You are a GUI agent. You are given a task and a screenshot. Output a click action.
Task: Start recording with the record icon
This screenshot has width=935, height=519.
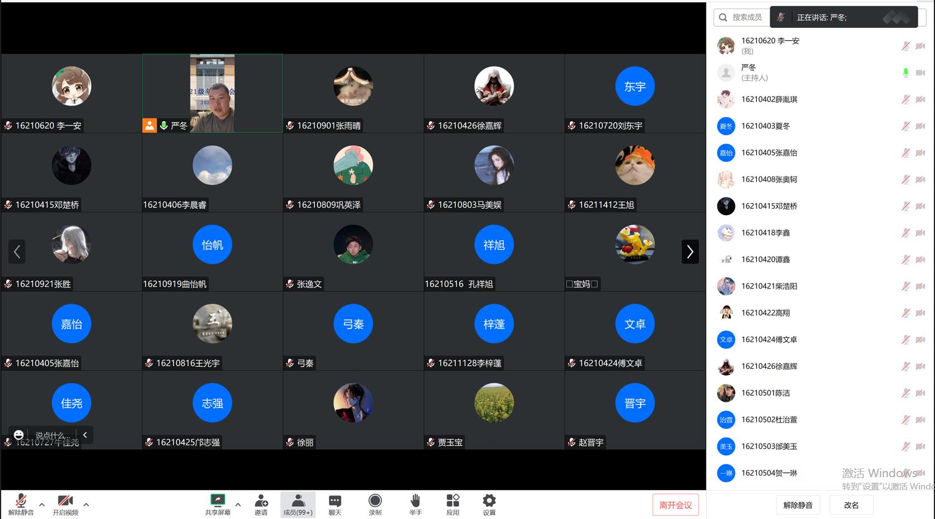coord(375,501)
